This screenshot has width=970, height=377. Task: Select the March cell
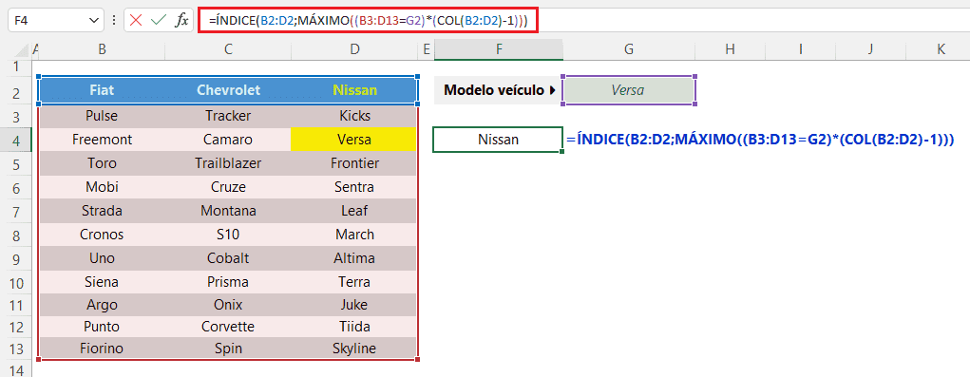(x=354, y=235)
